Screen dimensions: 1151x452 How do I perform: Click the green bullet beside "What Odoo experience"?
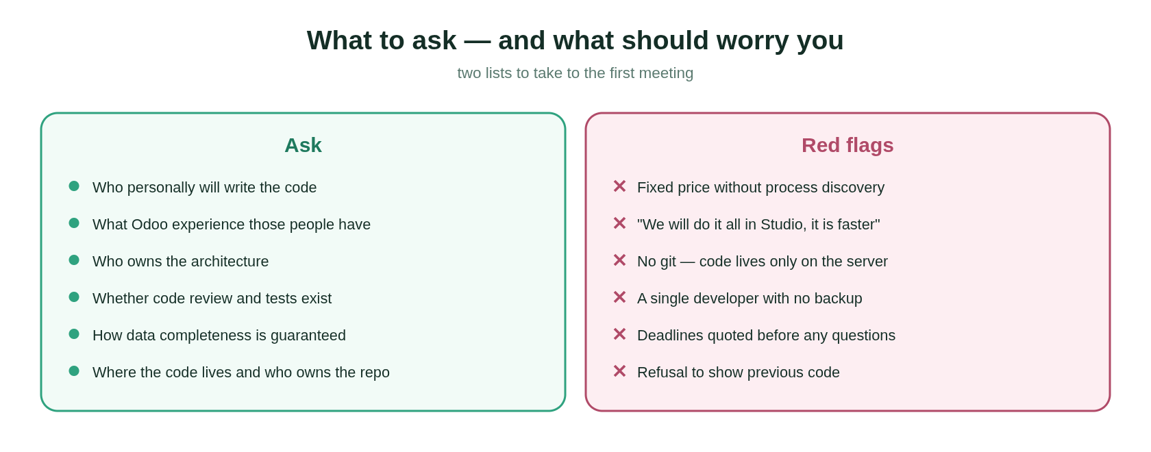74,223
